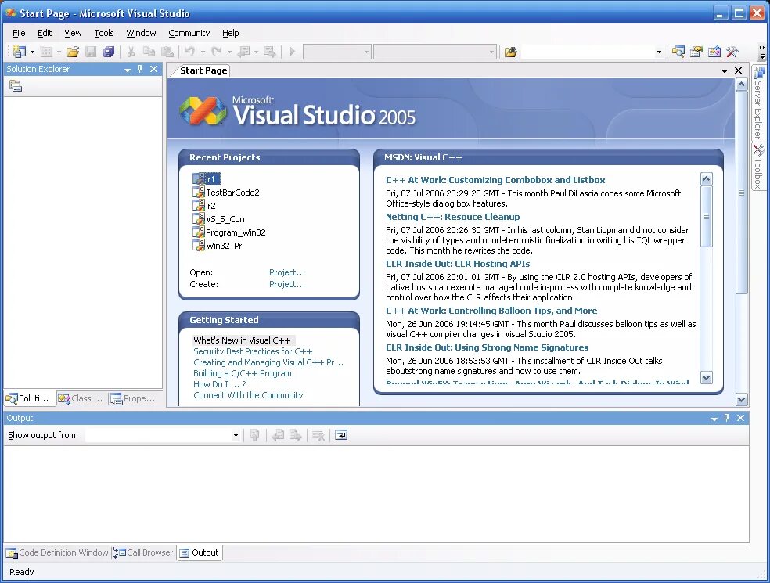Click the Toolbox hammer-and-wrench toolbar icon

[732, 52]
